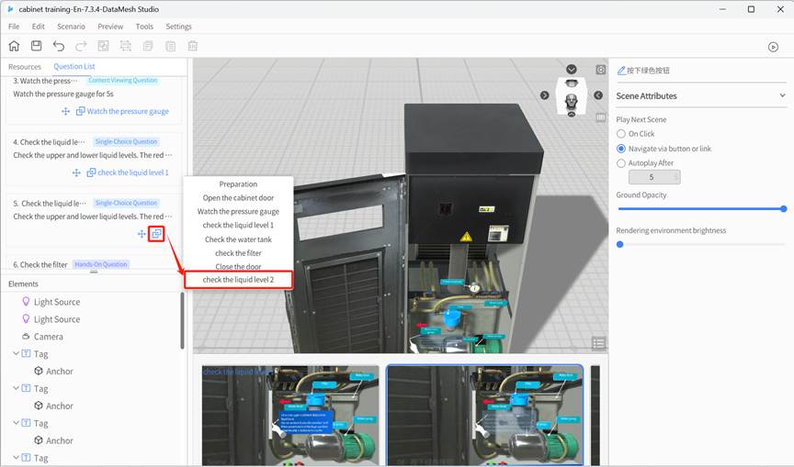Click the Home icon in toolbar
Viewport: 794px width, 467px height.
coord(14,46)
